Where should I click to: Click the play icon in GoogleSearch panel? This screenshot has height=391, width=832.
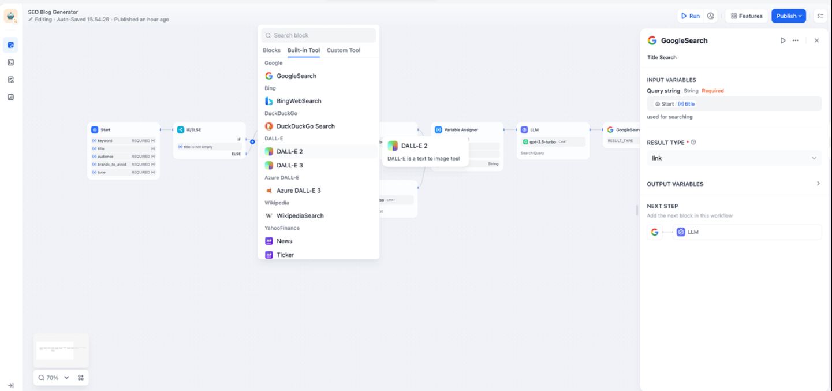(783, 40)
